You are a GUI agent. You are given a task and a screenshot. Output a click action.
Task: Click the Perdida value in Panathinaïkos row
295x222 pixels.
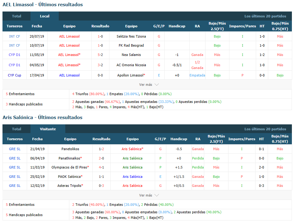click(198, 158)
